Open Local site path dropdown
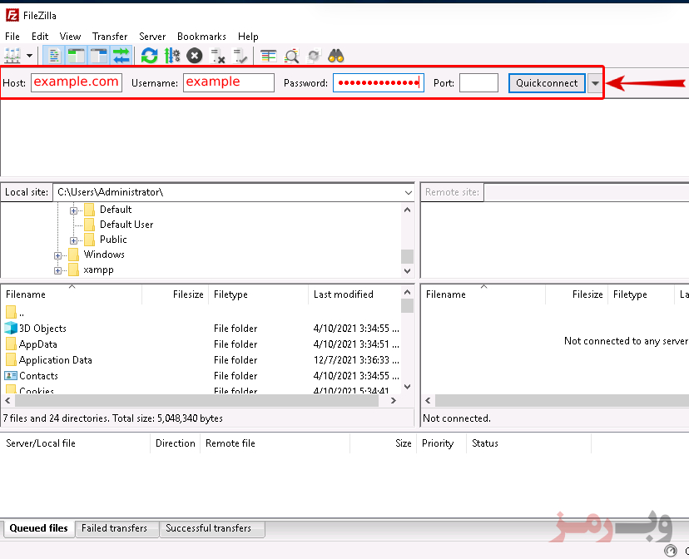689x559 pixels. [409, 192]
